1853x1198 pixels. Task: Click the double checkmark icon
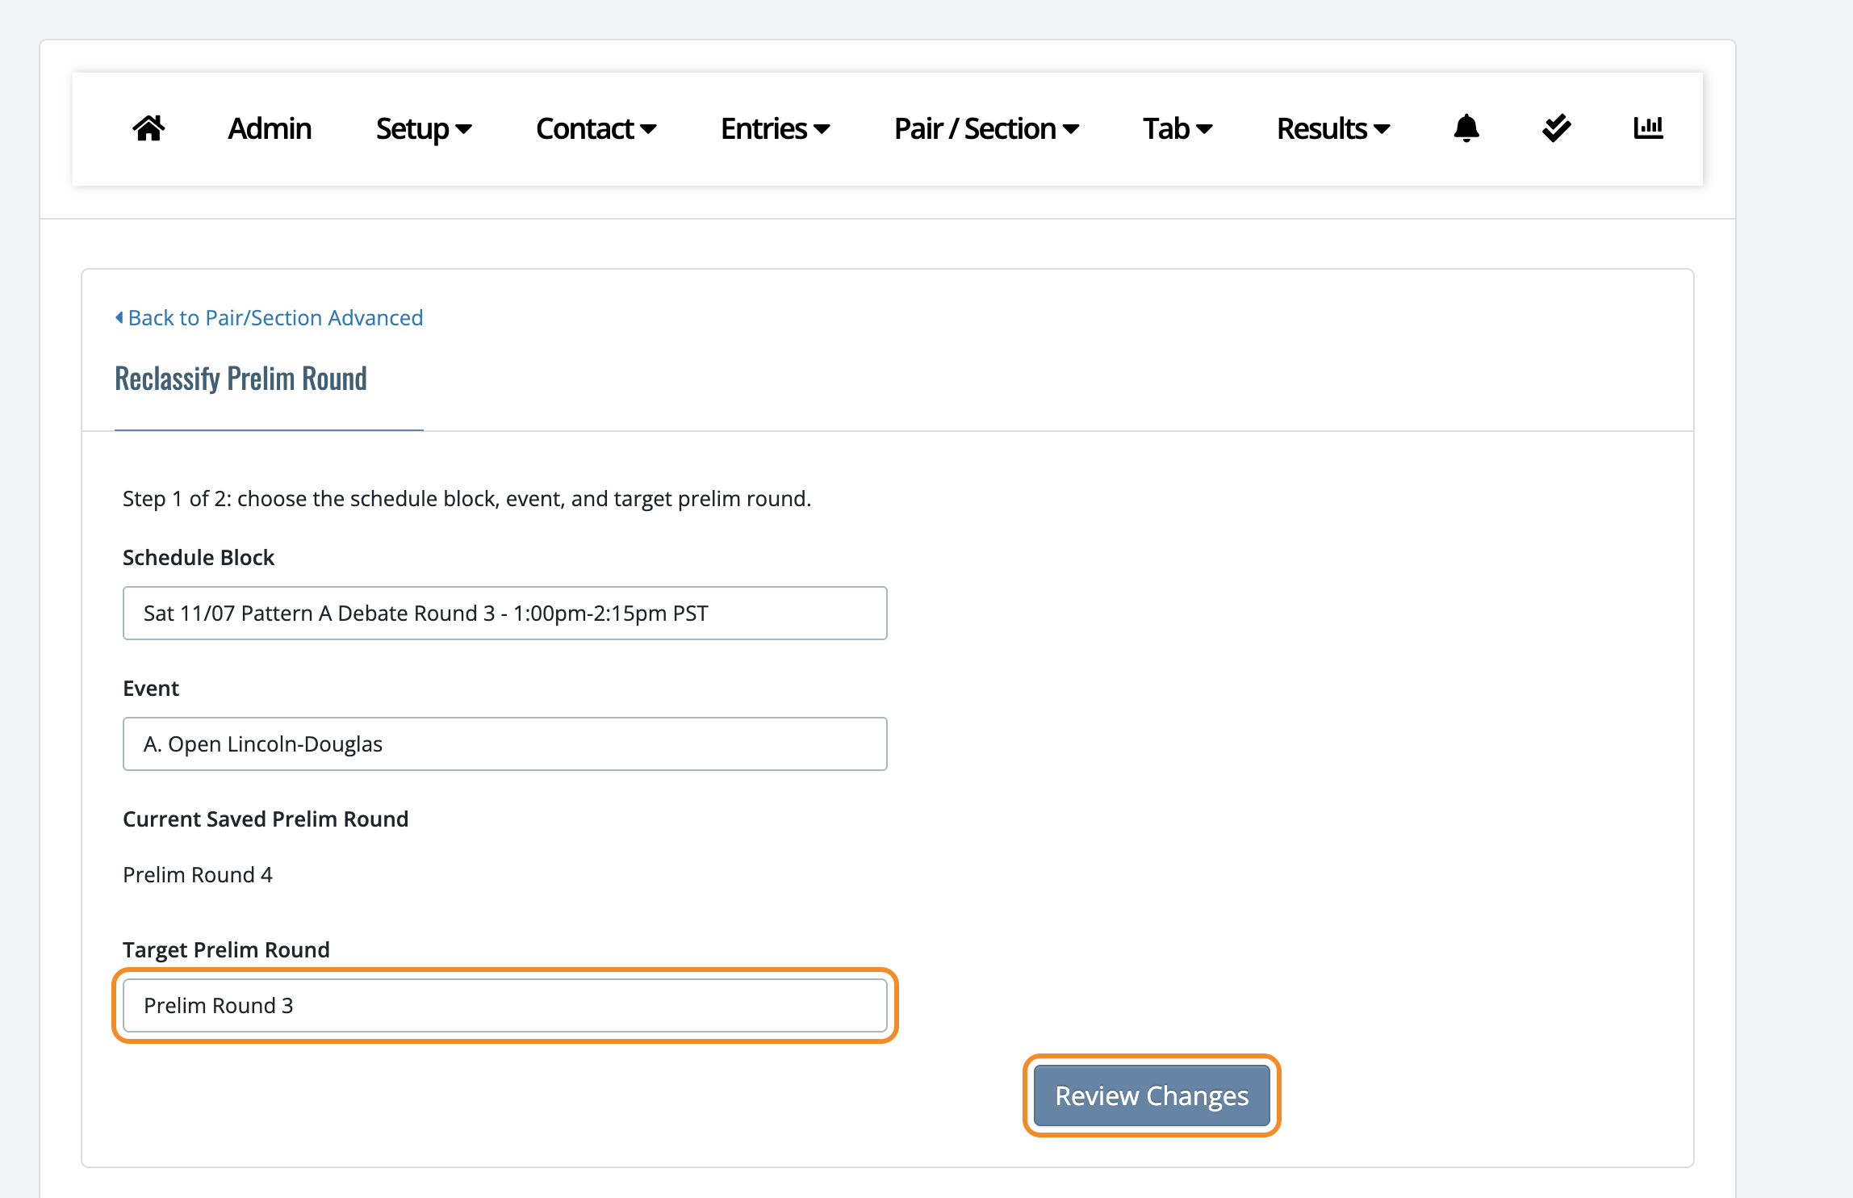pyautogui.click(x=1556, y=128)
